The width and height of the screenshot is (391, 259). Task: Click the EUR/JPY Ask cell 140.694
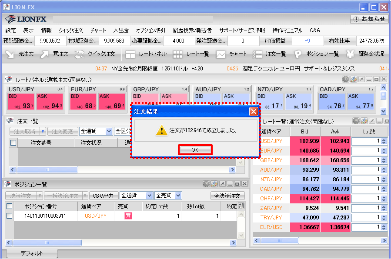(x=336, y=151)
